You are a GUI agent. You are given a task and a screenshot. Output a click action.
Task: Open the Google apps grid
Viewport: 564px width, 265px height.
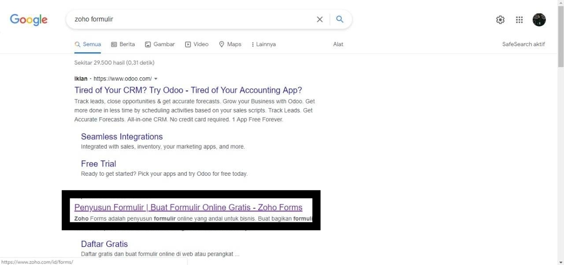(519, 20)
